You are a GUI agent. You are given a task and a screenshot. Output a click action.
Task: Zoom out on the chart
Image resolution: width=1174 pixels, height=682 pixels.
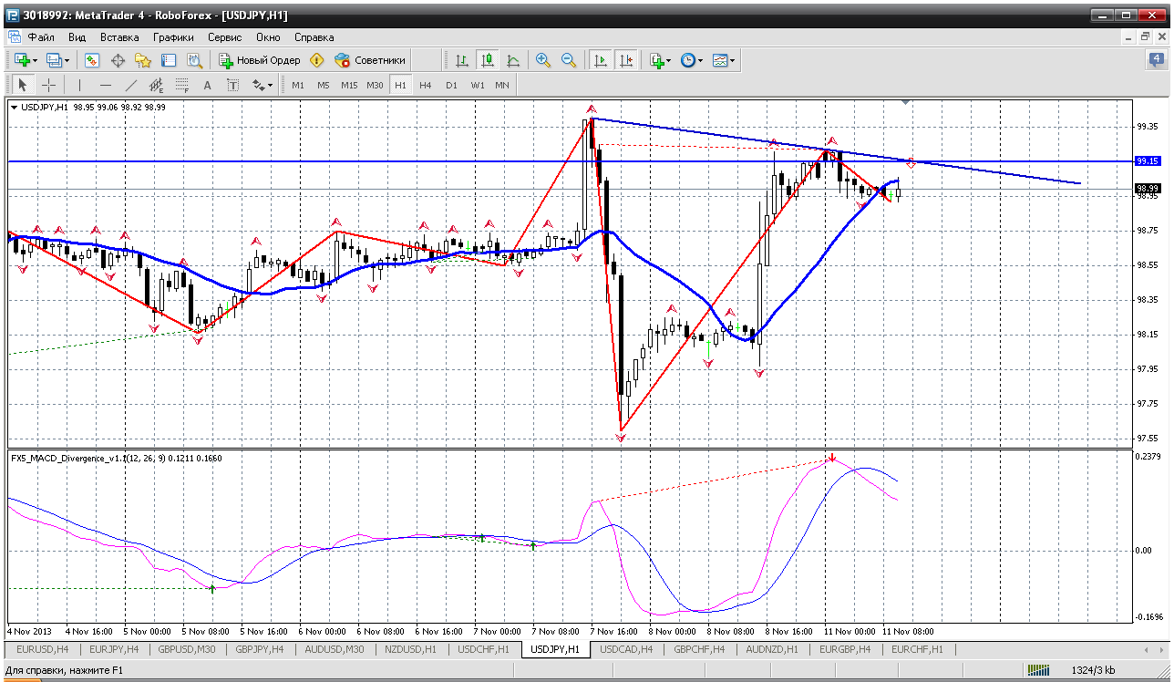pos(569,60)
